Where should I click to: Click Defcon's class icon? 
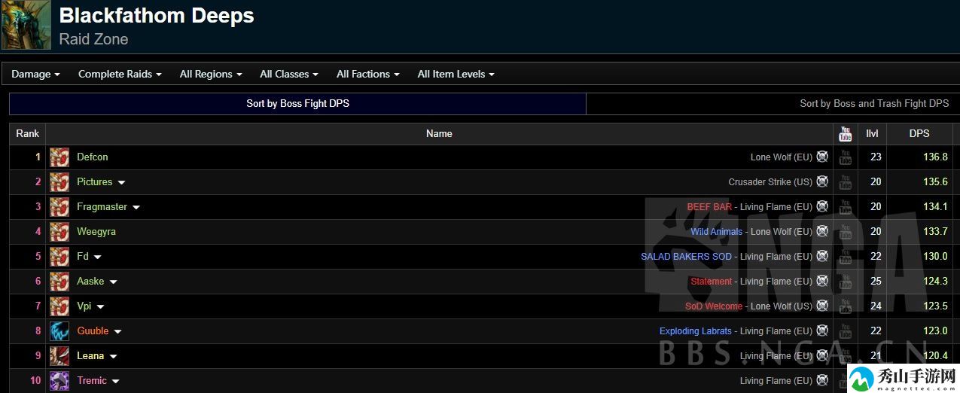(59, 157)
